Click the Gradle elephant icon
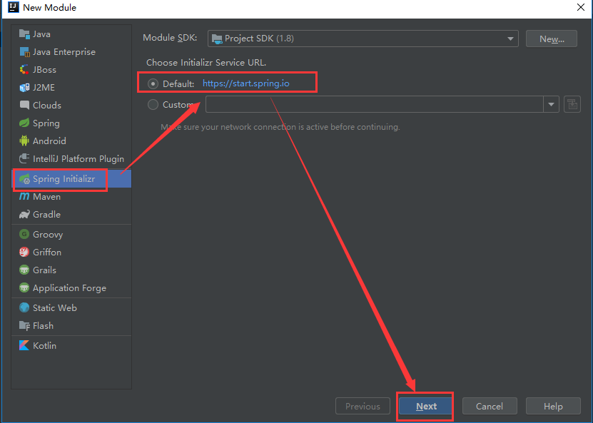593x423 pixels. point(24,214)
